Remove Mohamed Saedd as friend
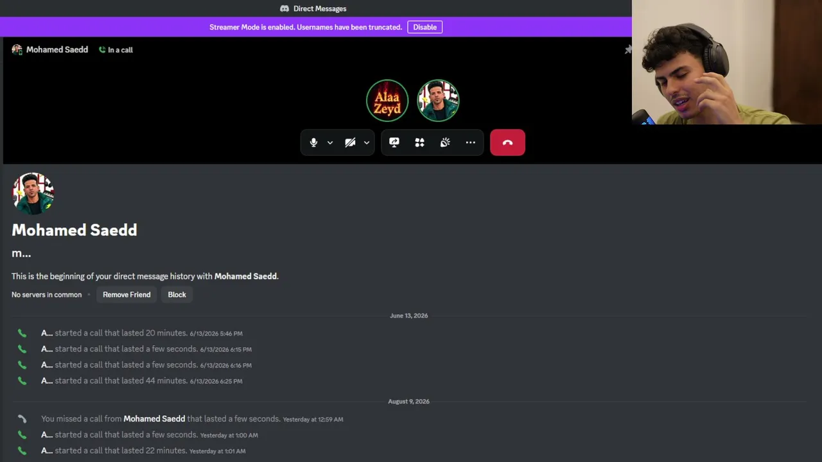 (127, 295)
